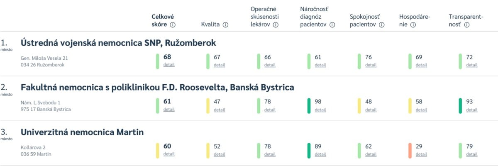The height and width of the screenshot is (166, 498).
Task: Click info icon beside Operačné skúsenosti lekárov
Action: tap(275, 25)
